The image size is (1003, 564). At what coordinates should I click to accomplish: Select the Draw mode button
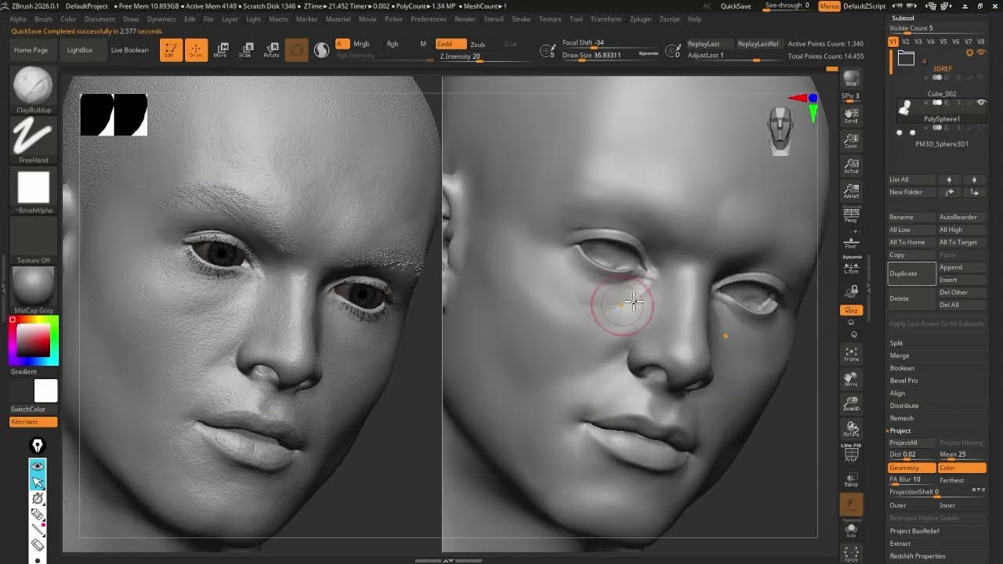(196, 50)
